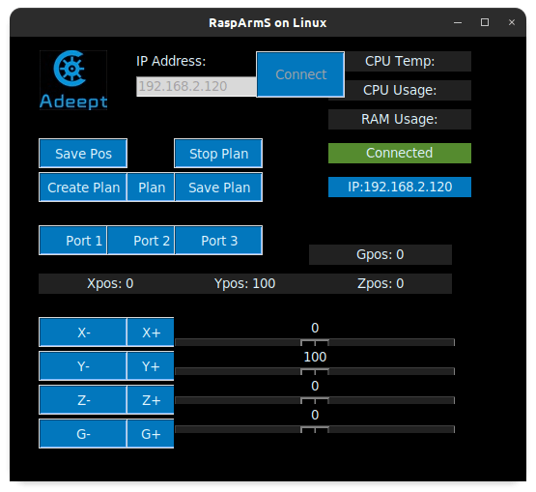Click Create Plan
The width and height of the screenshot is (536, 492).
[83, 188]
